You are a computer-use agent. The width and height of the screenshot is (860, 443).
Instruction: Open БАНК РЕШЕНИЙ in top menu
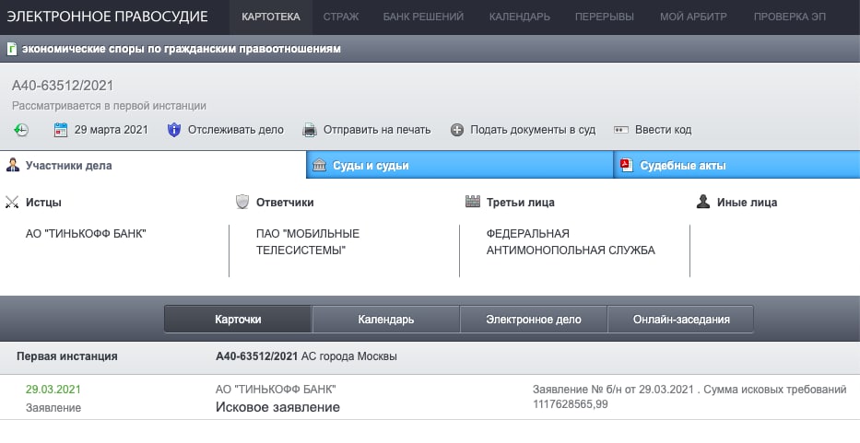tap(423, 17)
